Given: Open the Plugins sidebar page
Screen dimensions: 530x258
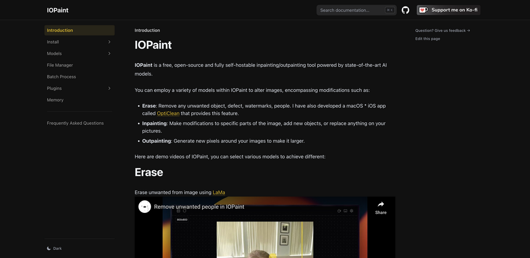Looking at the screenshot, I should (x=79, y=88).
